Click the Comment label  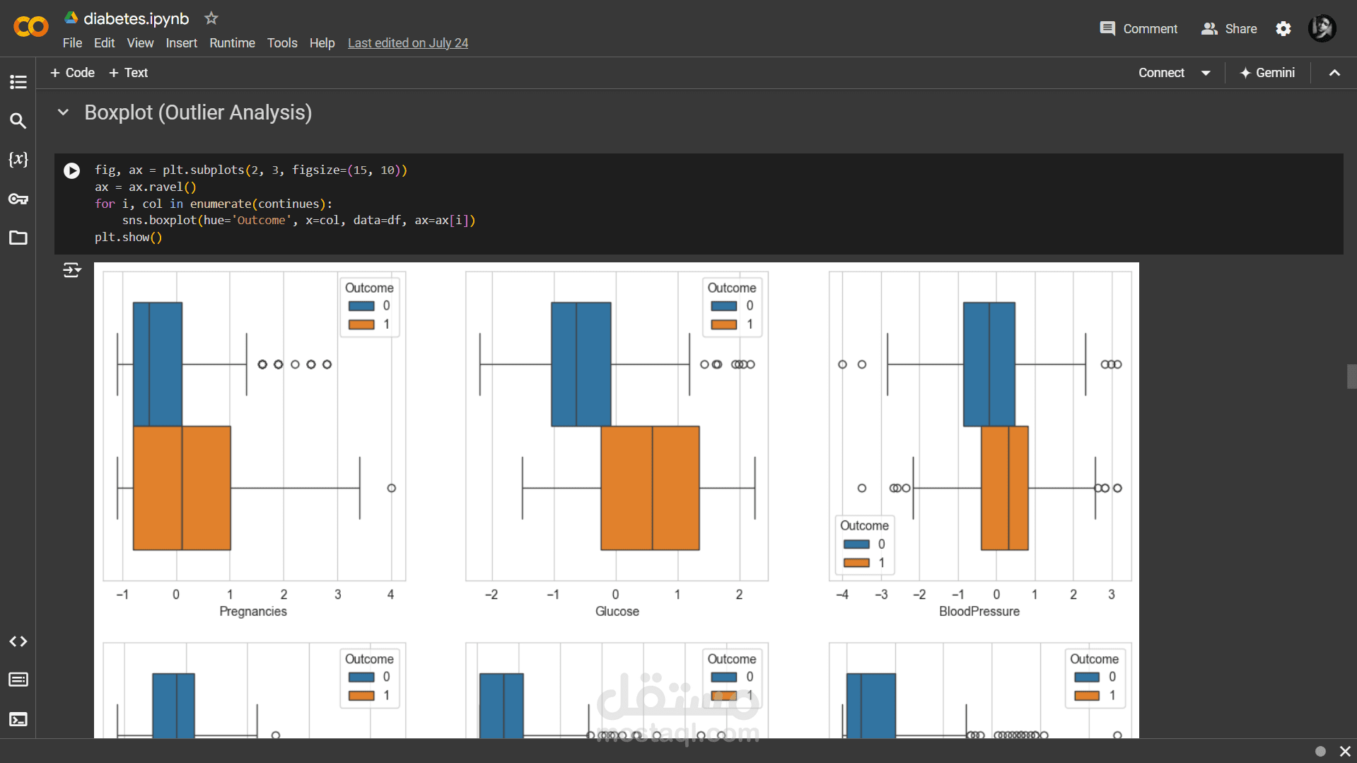[x=1151, y=29]
